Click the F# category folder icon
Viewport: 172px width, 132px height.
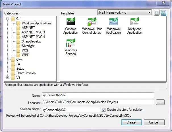13,64
